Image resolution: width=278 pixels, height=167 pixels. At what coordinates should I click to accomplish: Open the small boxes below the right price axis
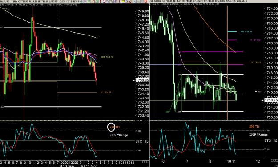coord(274,161)
